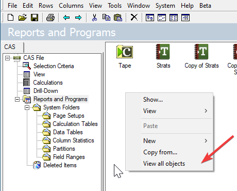The width and height of the screenshot is (237, 191).
Task: Select Field Ranges folder
Action: point(69,157)
